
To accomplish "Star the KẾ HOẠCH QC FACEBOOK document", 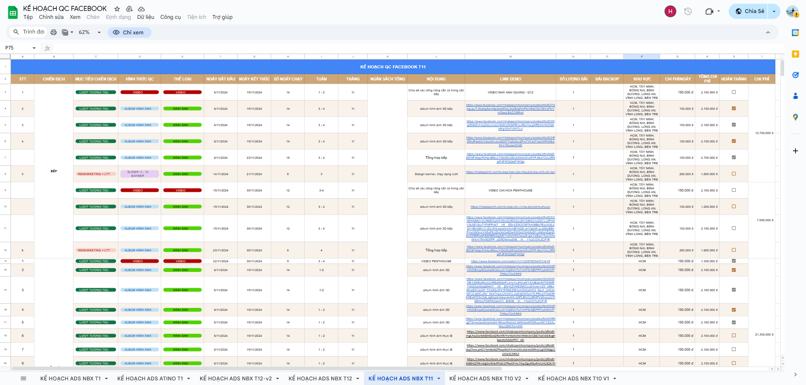I will coord(117,9).
